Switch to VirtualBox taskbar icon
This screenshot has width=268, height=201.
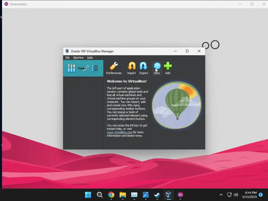(x=169, y=195)
